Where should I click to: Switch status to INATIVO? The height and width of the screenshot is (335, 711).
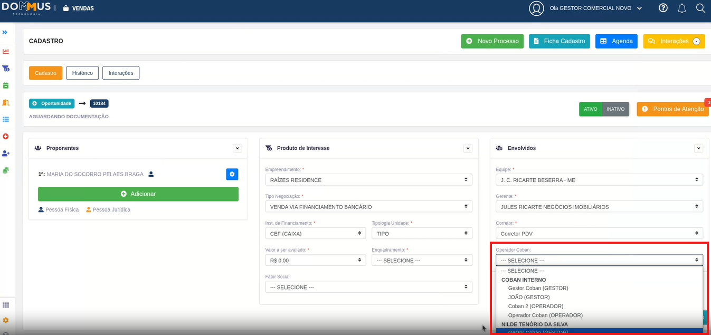tap(615, 109)
